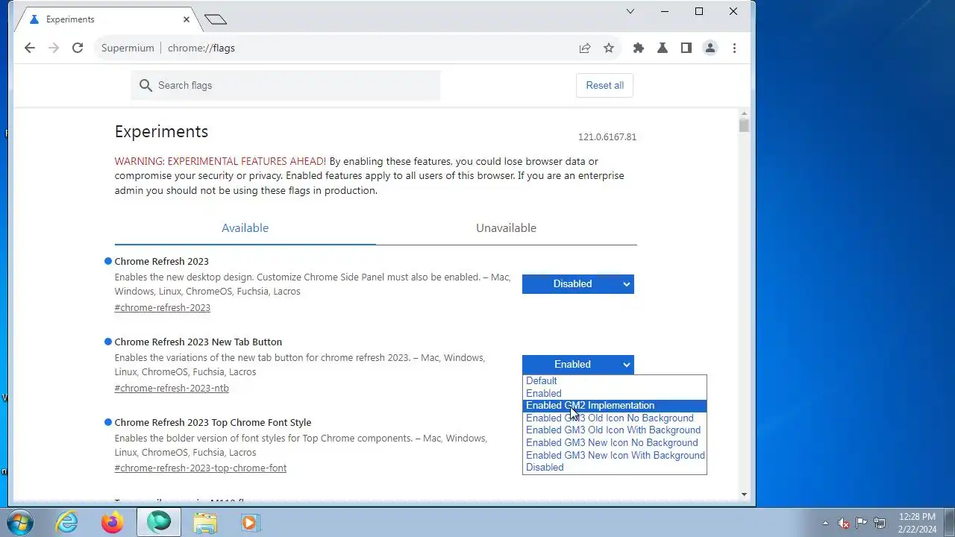Click the Top Chrome Font Style flag title
This screenshot has width=955, height=537.
click(x=213, y=422)
